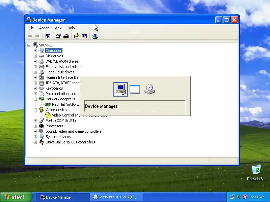270x202 pixels.
Task: Click the 5:11 AM taskbar clock
Action: pos(258,197)
